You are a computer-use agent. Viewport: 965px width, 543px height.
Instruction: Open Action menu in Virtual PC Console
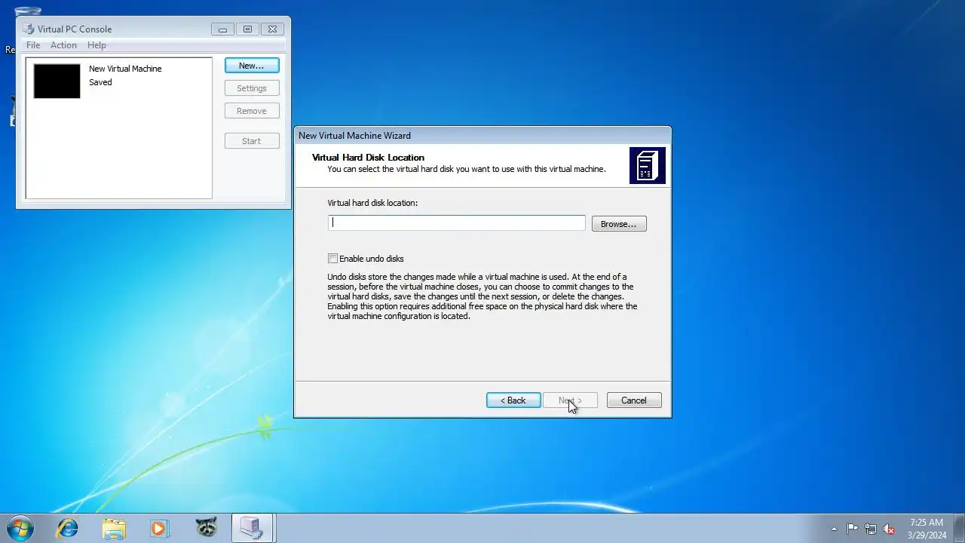pyautogui.click(x=63, y=45)
